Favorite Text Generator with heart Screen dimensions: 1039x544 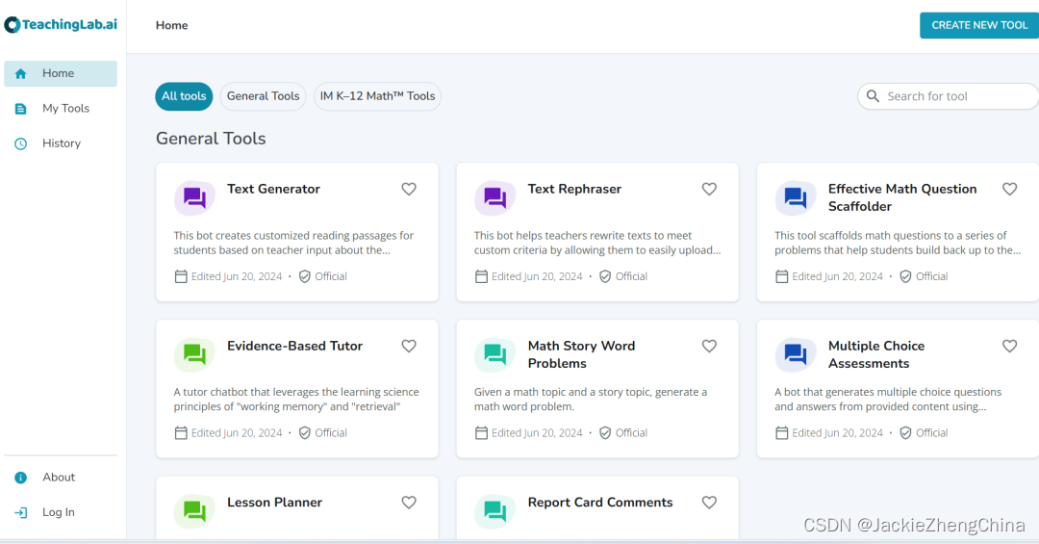point(409,189)
